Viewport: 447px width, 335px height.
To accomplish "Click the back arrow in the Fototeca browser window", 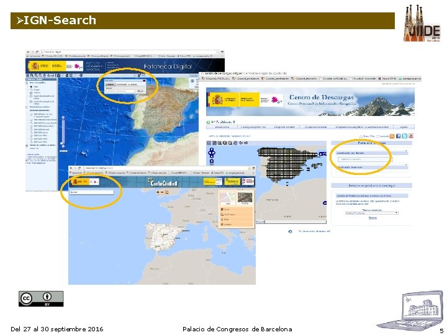I will 28,52.
